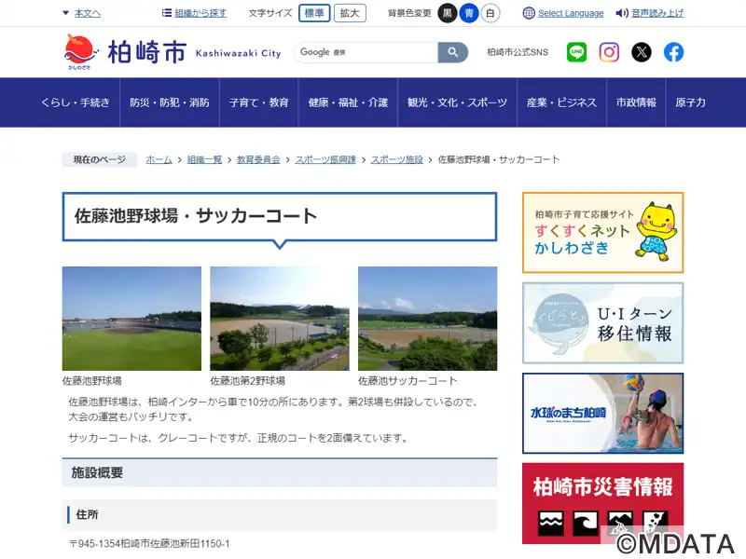The image size is (746, 559).
Task: Click the Google custom search field
Action: [x=366, y=52]
